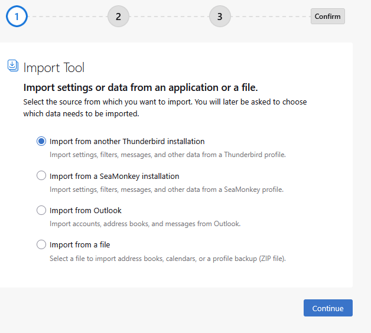Viewport: 371px width, 333px height.
Task: Select step 3 in the wizard
Action: point(220,17)
